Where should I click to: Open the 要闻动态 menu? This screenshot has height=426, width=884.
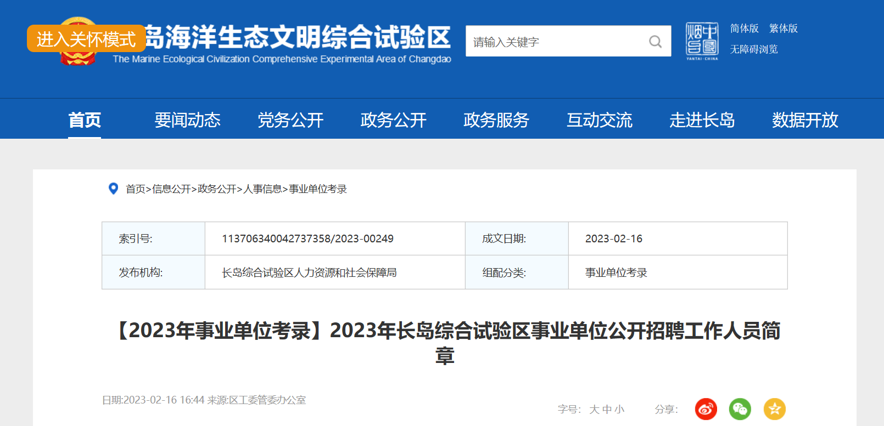coord(187,120)
